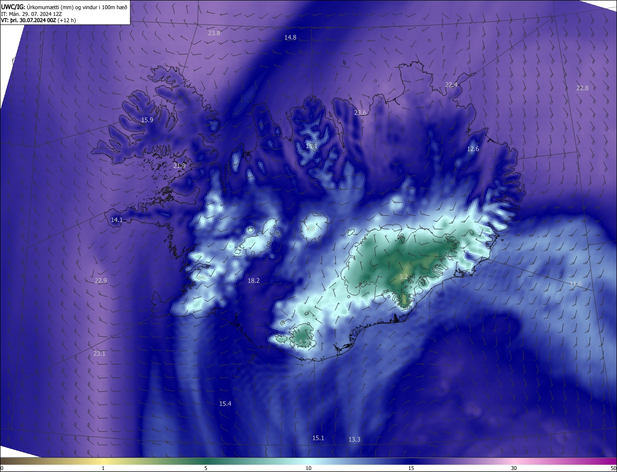Click the 15.1 value label
617x472 pixels.
[318, 438]
